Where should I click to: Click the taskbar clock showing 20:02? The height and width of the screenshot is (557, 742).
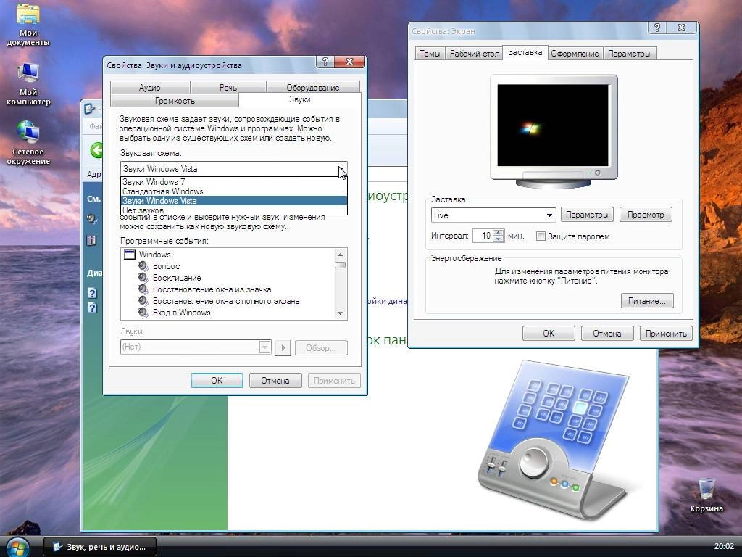tap(724, 547)
